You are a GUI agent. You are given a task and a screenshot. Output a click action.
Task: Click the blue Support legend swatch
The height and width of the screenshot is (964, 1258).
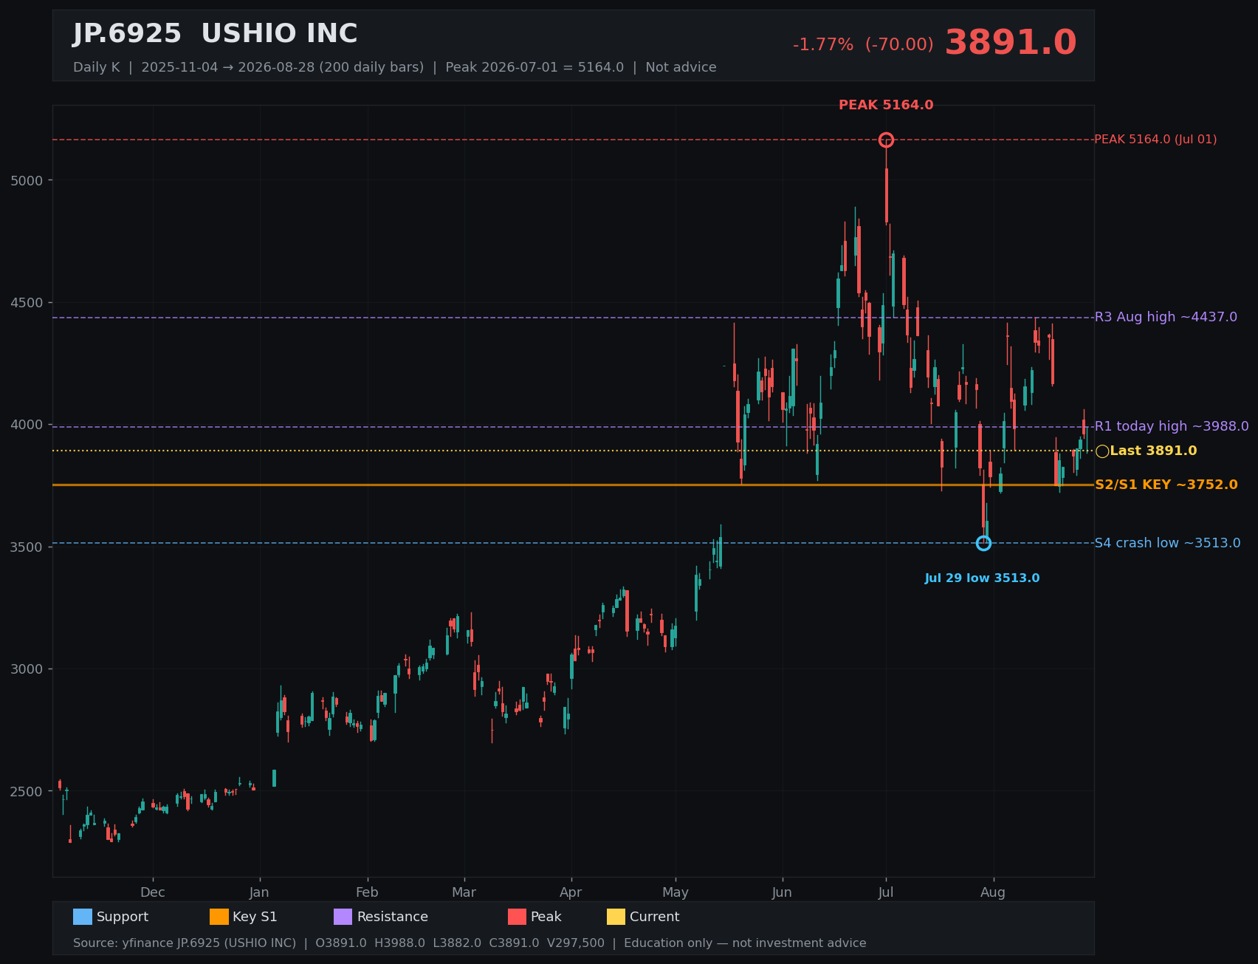pos(83,917)
